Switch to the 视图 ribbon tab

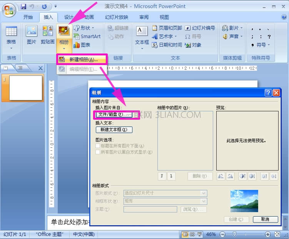point(164,17)
